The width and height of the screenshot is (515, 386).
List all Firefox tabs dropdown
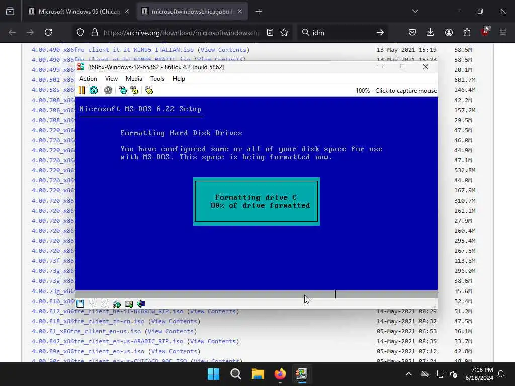[415, 12]
